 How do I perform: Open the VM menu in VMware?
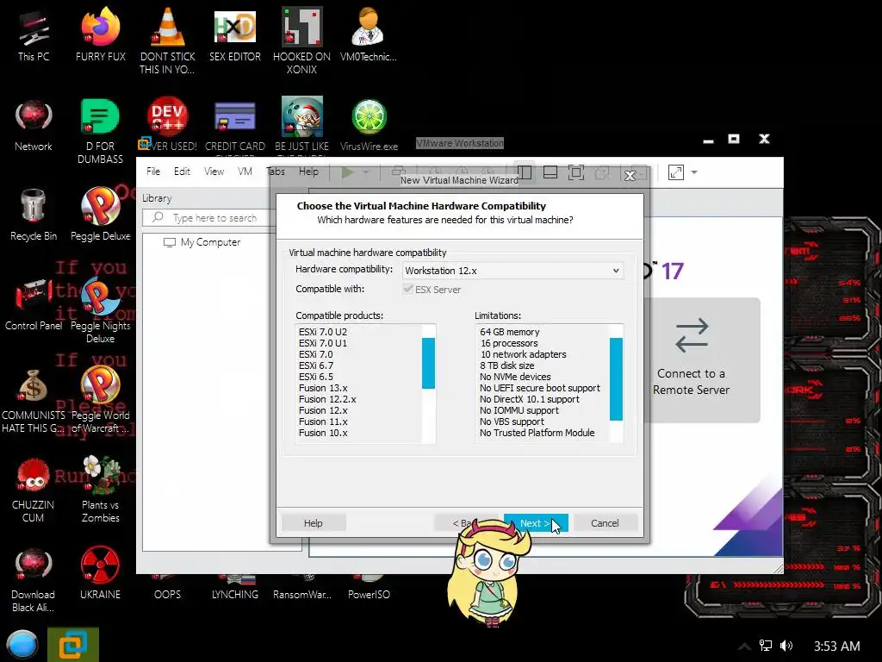coord(245,172)
